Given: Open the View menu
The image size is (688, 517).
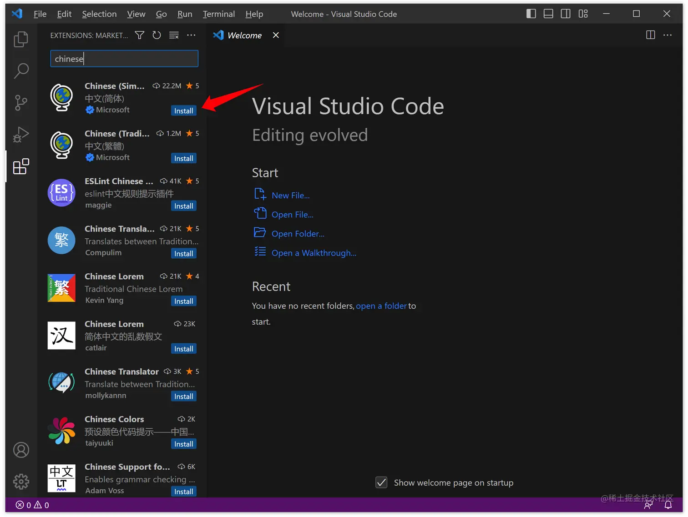Looking at the screenshot, I should coord(136,14).
